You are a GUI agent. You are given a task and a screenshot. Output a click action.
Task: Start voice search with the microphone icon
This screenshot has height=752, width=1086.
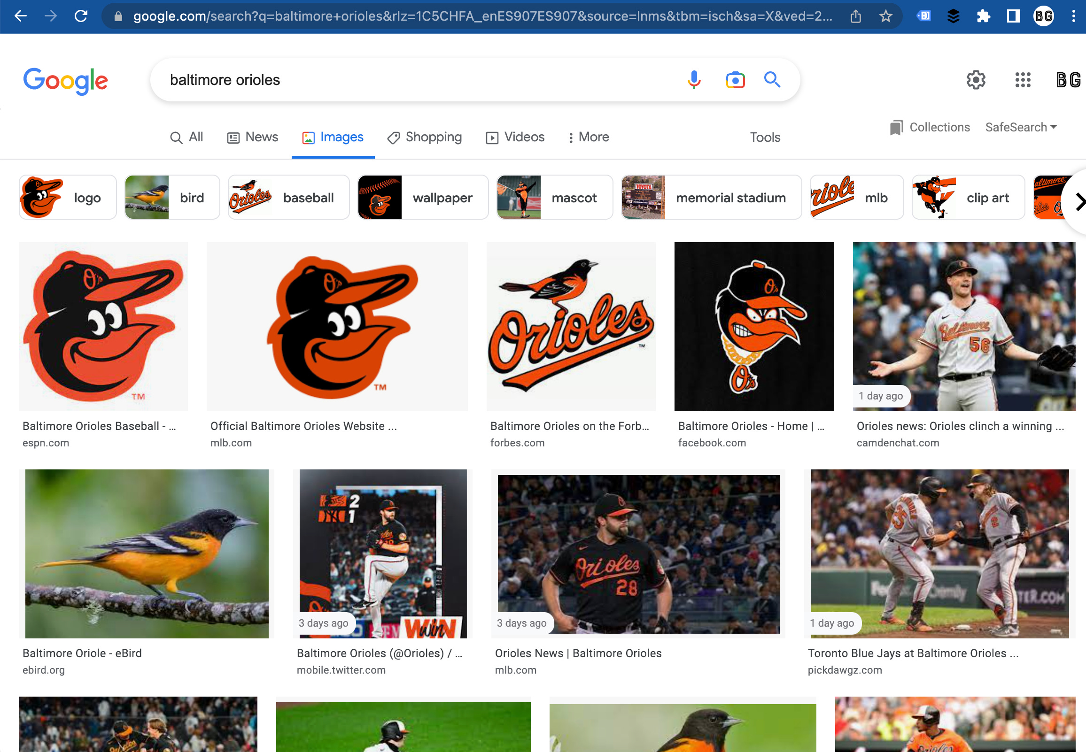click(694, 80)
